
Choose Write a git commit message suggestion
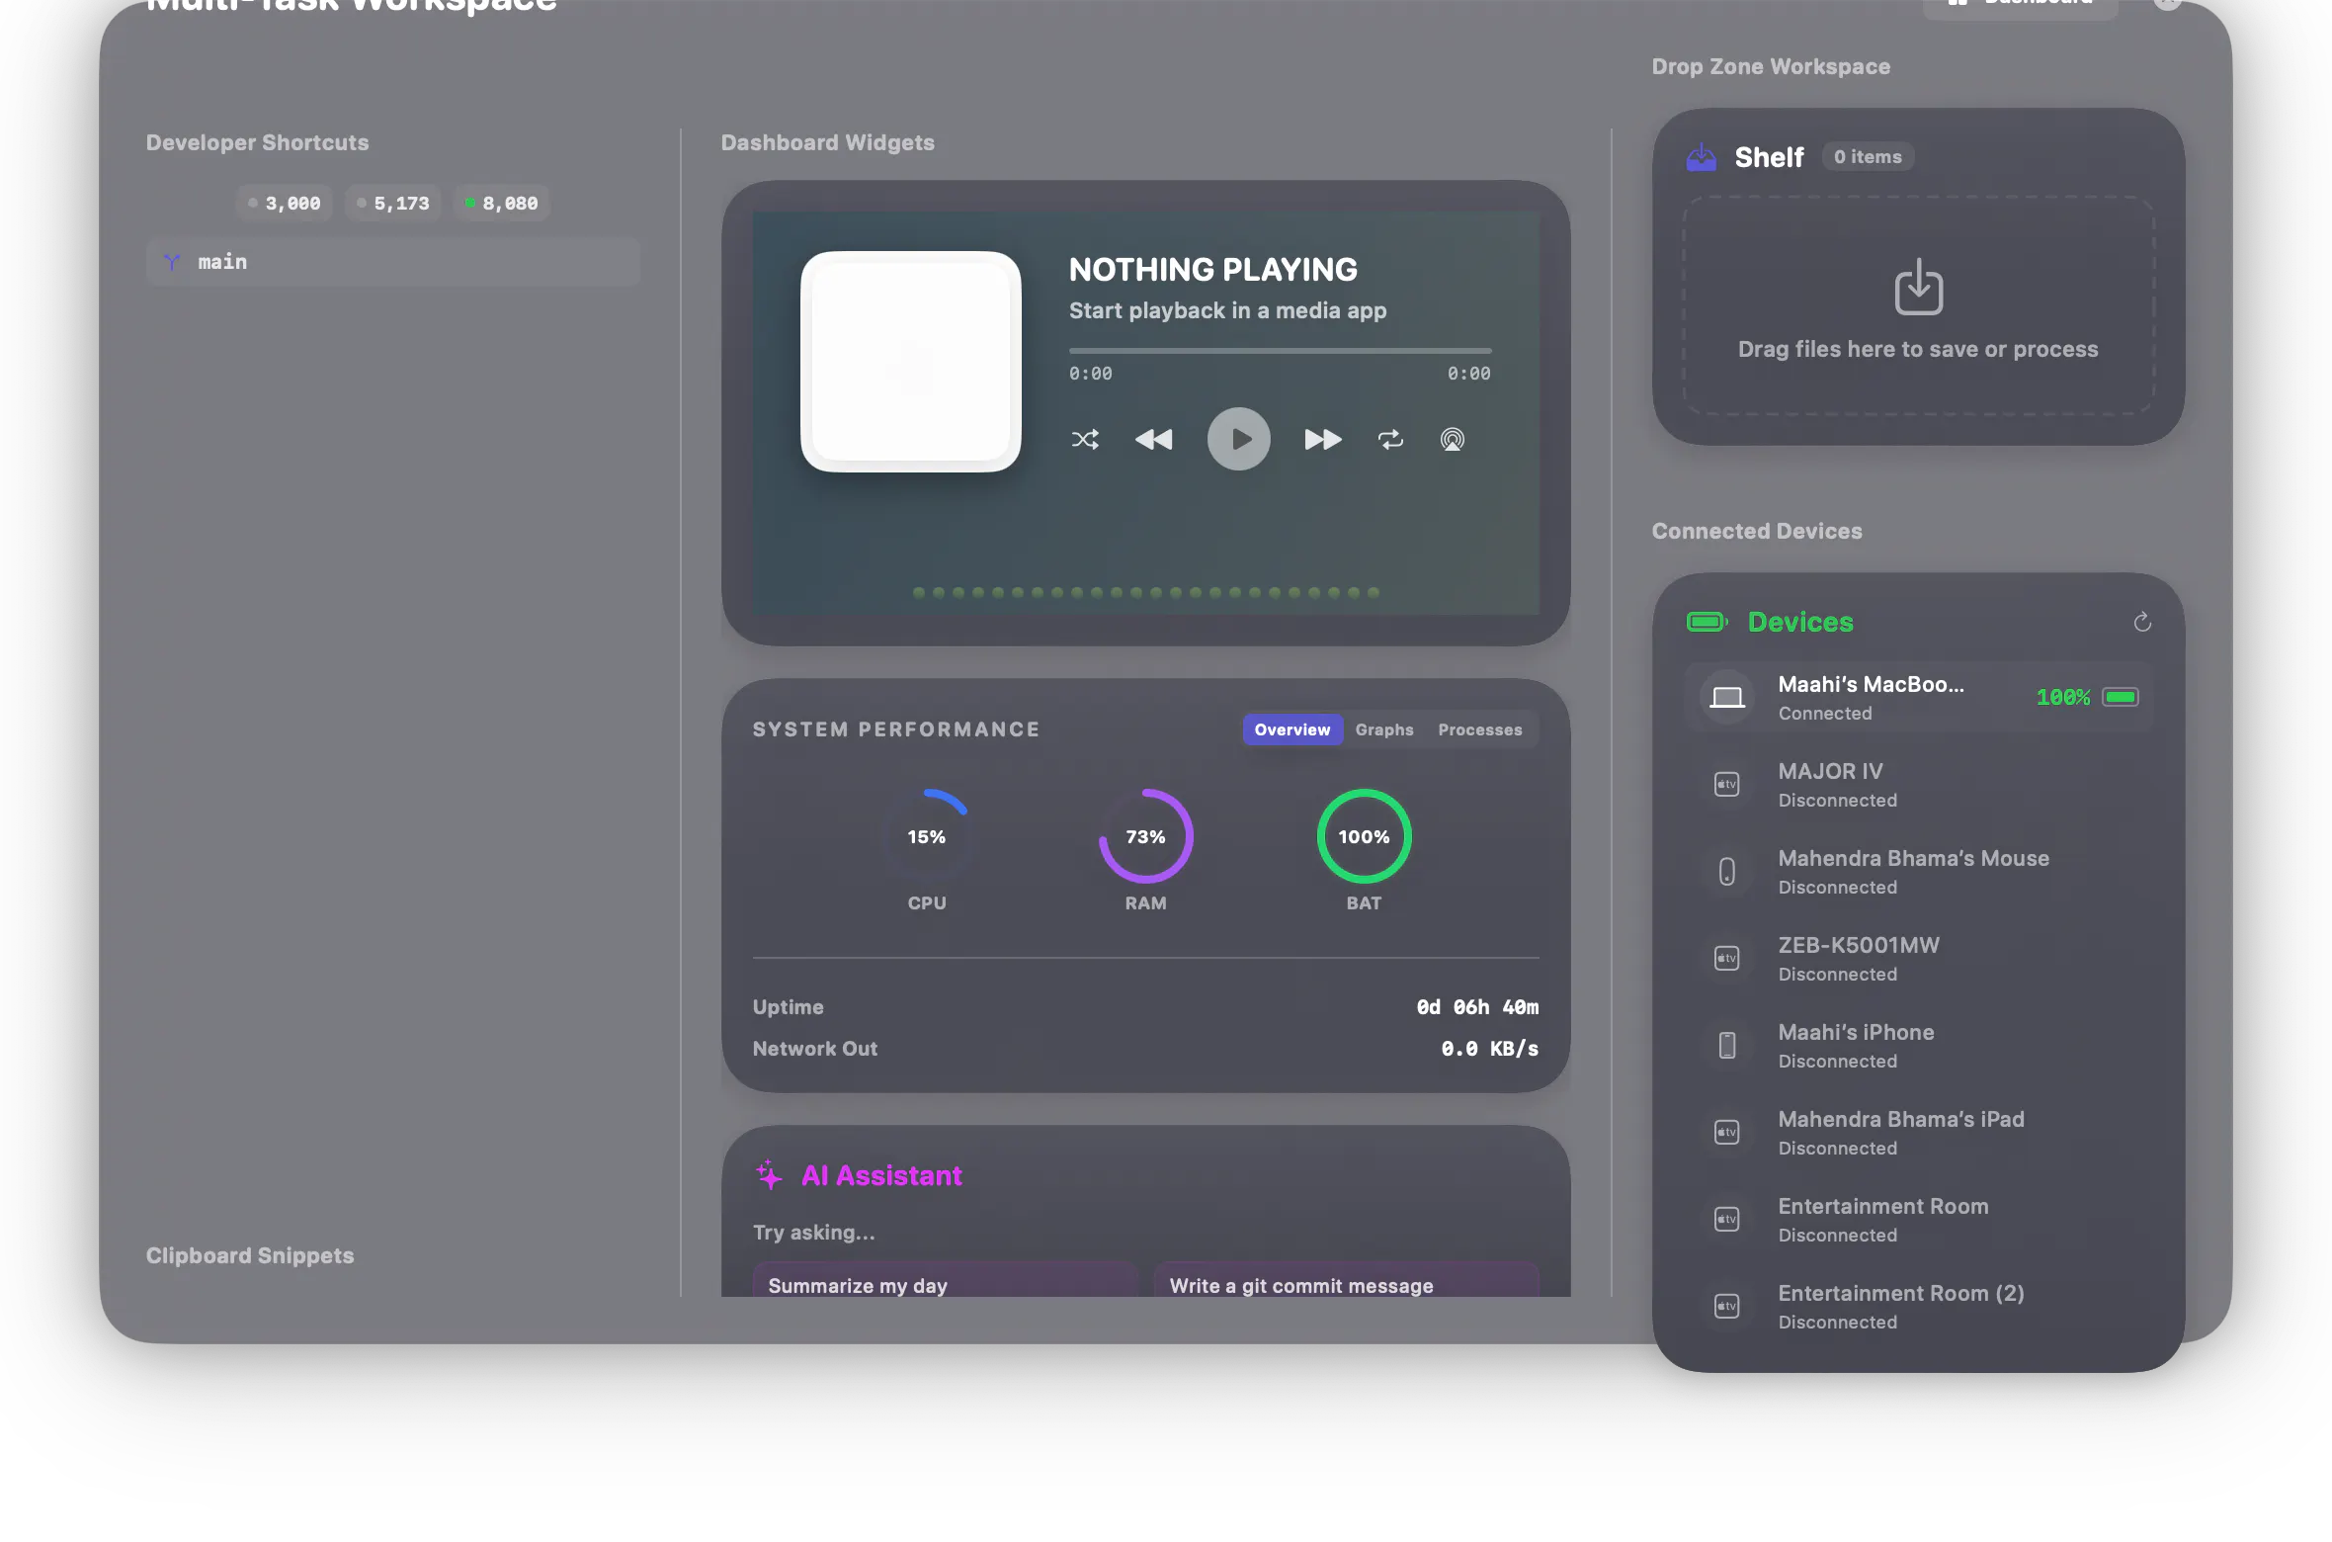click(1346, 1281)
